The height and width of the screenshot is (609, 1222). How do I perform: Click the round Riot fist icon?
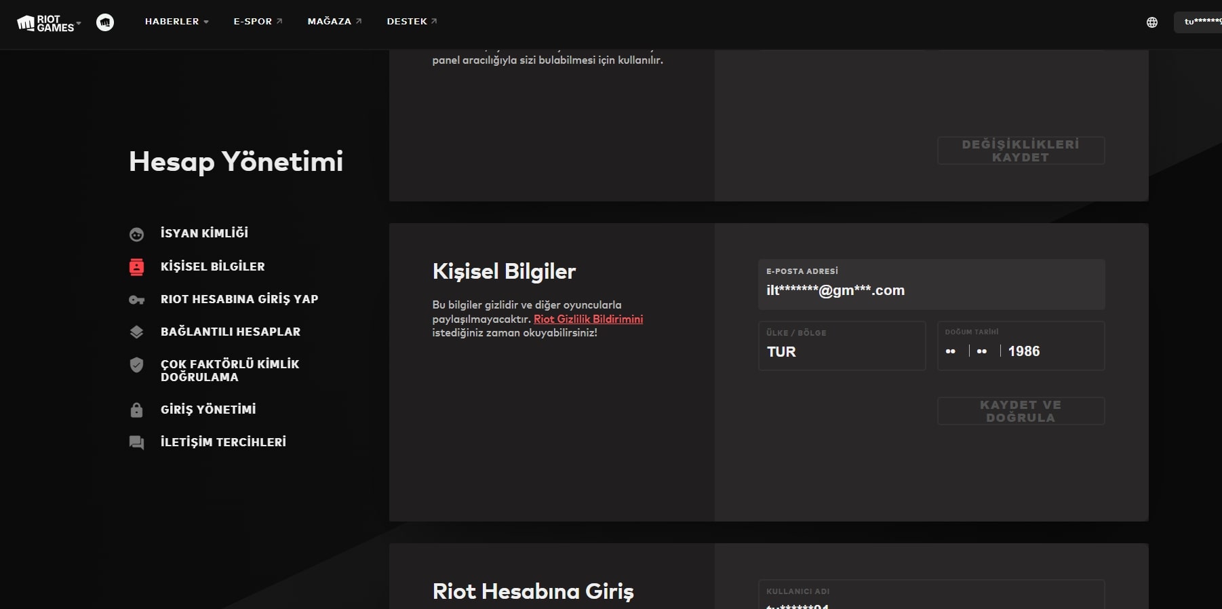[105, 22]
